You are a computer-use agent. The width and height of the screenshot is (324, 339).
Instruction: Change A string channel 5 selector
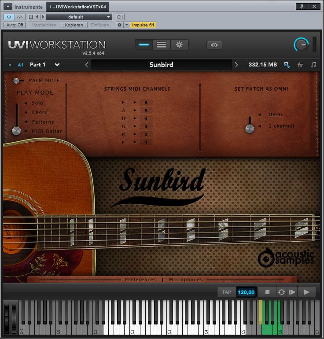[x=146, y=111]
